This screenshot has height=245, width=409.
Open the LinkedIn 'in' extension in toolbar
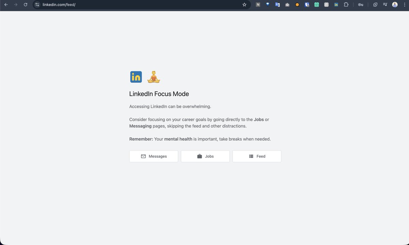pos(336,5)
